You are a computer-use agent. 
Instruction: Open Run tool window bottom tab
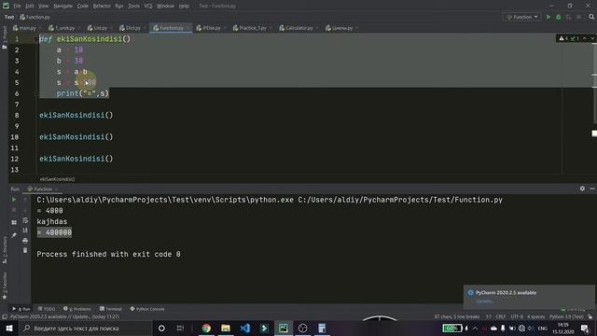pos(21,309)
